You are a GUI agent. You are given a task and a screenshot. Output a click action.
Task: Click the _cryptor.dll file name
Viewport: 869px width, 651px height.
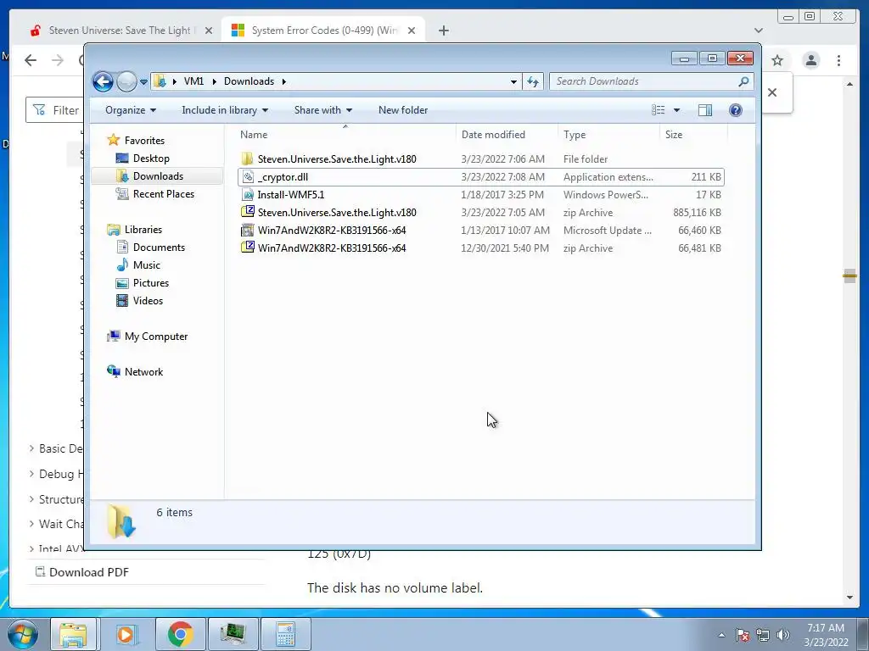(283, 177)
